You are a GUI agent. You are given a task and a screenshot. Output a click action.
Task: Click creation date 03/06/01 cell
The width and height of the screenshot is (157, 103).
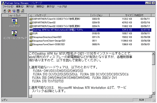pos(145,44)
